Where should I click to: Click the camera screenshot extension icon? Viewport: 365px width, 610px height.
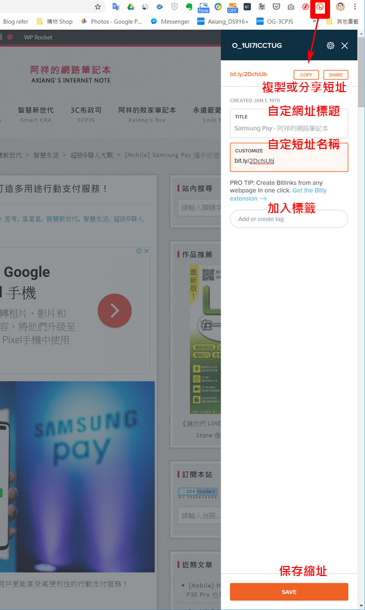[x=291, y=7]
